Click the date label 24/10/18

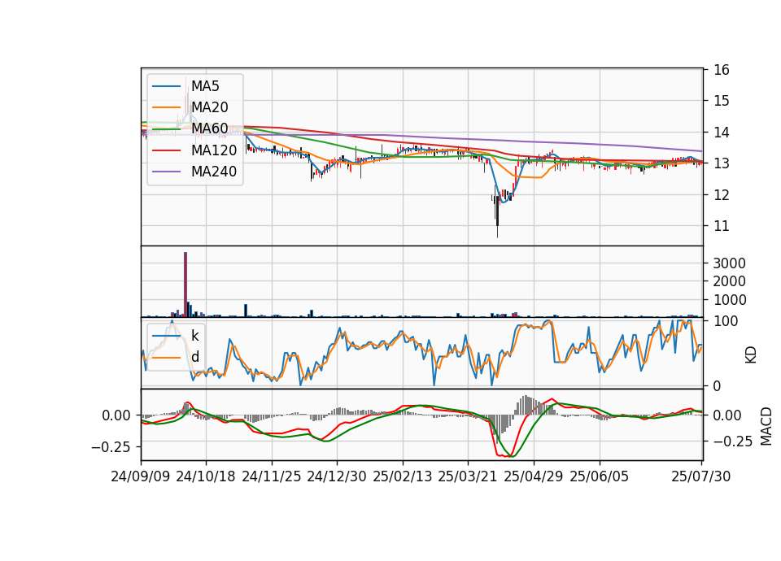[206, 476]
